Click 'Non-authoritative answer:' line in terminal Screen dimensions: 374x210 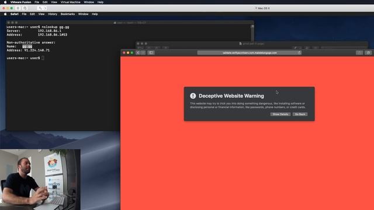coord(31,43)
